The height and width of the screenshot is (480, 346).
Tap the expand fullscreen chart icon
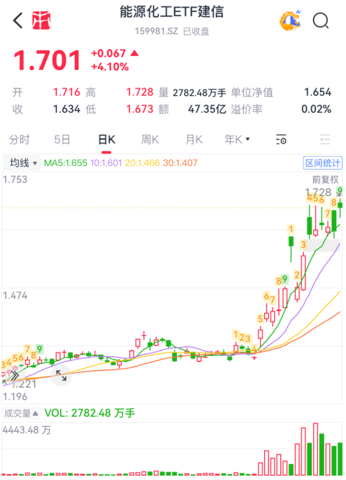tap(61, 375)
